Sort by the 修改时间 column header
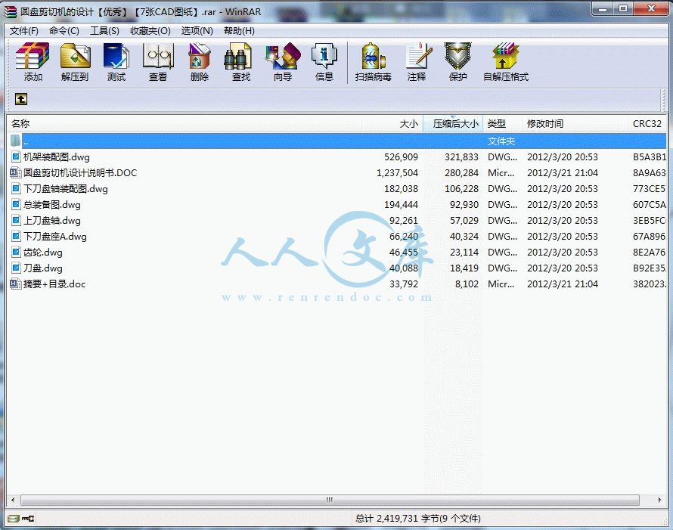 (575, 123)
